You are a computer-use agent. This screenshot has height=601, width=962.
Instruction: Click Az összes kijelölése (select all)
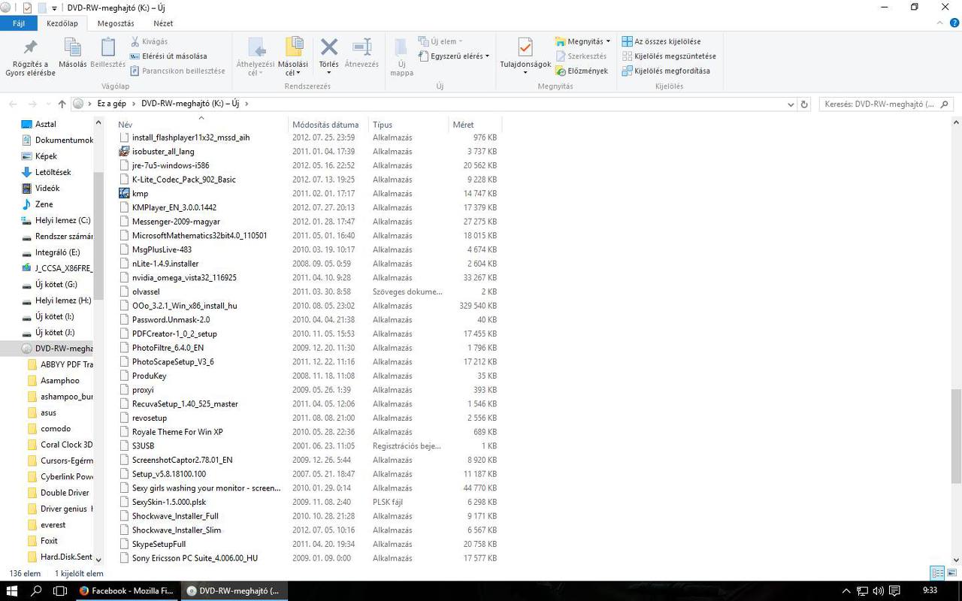(661, 41)
